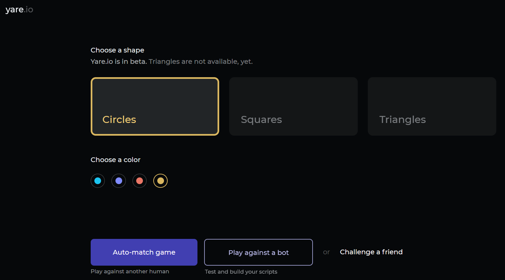
Task: Click the 'or' separator text
Action: click(x=326, y=252)
